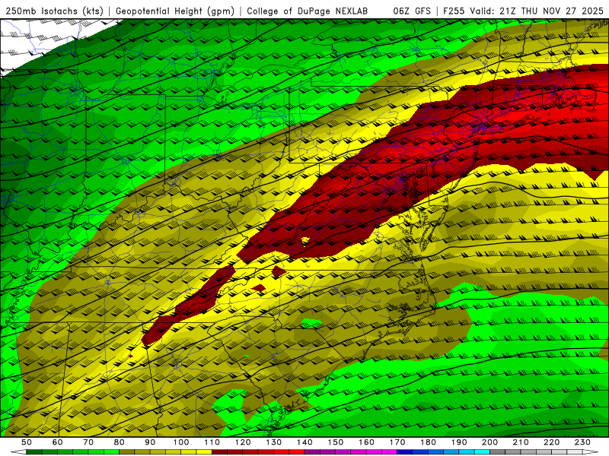The width and height of the screenshot is (609, 456).
Task: Click the 'College of DuPage NEXLAB' label
Action: (x=308, y=11)
